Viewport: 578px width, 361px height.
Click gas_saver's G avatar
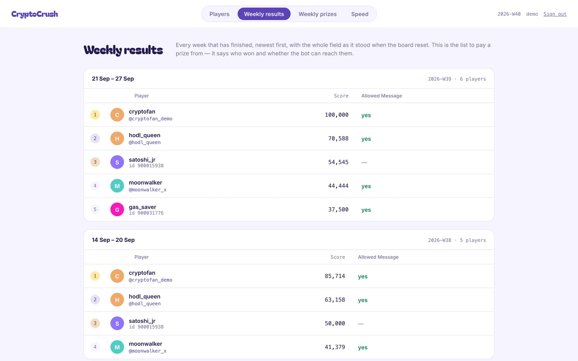click(117, 209)
